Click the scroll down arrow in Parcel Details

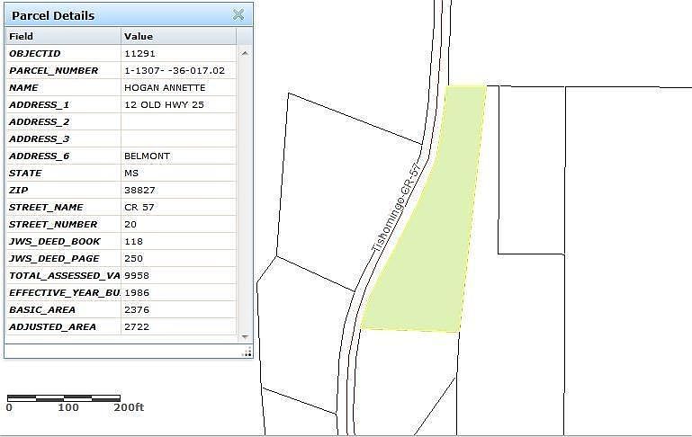tap(245, 336)
